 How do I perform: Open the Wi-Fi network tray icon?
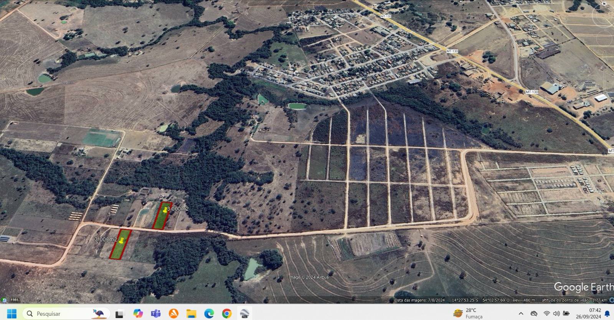(547, 313)
